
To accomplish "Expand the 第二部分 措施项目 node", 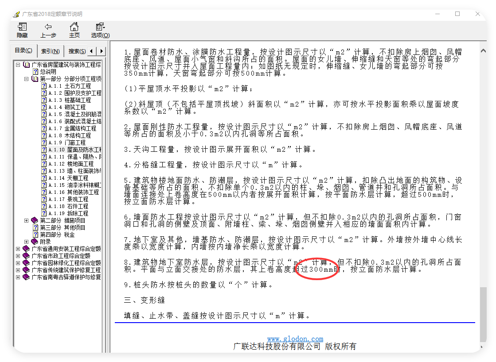I will (x=26, y=220).
